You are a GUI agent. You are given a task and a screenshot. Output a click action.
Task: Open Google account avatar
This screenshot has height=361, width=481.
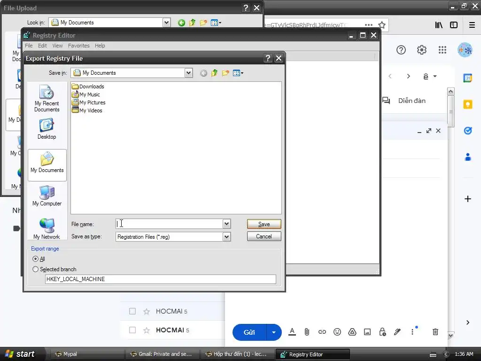(x=465, y=50)
